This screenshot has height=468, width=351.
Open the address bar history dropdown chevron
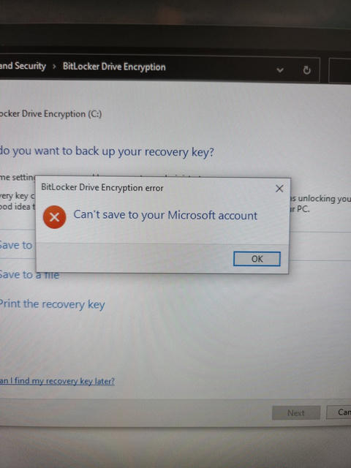(x=280, y=70)
